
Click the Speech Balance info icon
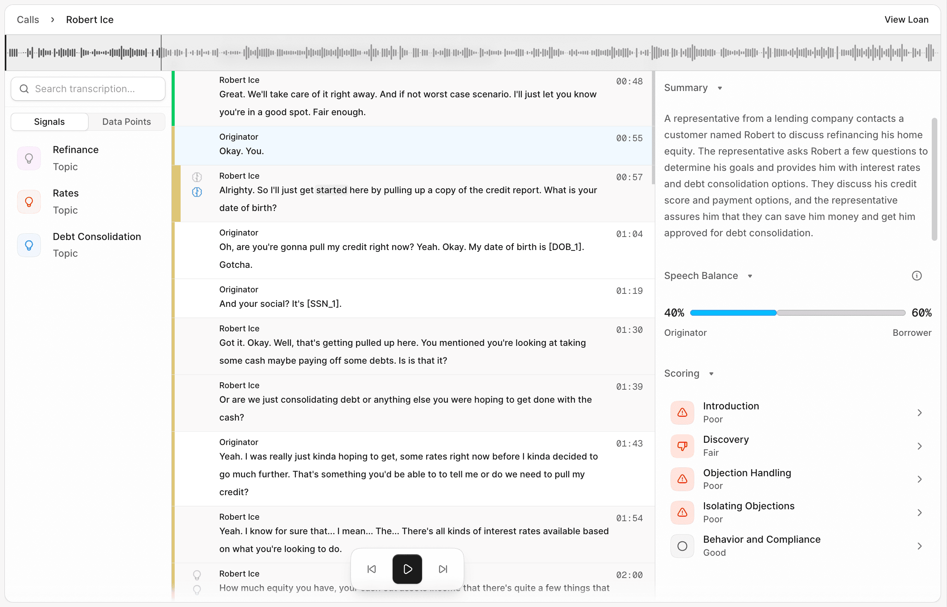tap(916, 276)
